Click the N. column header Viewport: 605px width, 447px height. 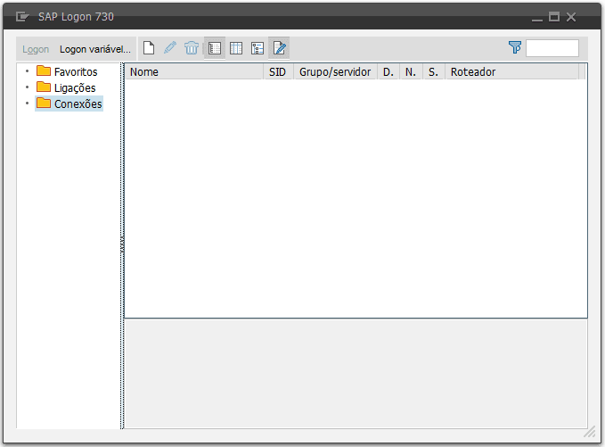tap(411, 72)
